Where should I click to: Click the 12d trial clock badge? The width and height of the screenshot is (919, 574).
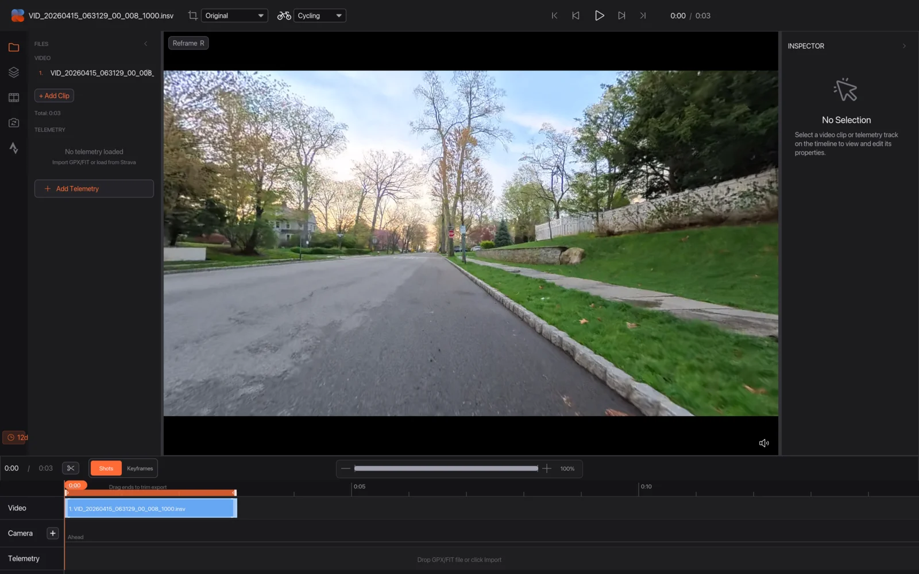(x=16, y=437)
